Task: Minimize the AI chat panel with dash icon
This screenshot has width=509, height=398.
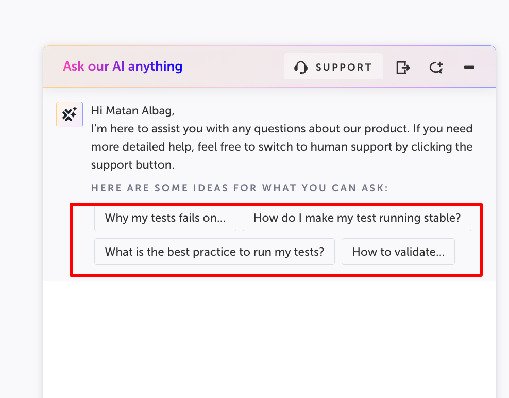Action: click(469, 67)
